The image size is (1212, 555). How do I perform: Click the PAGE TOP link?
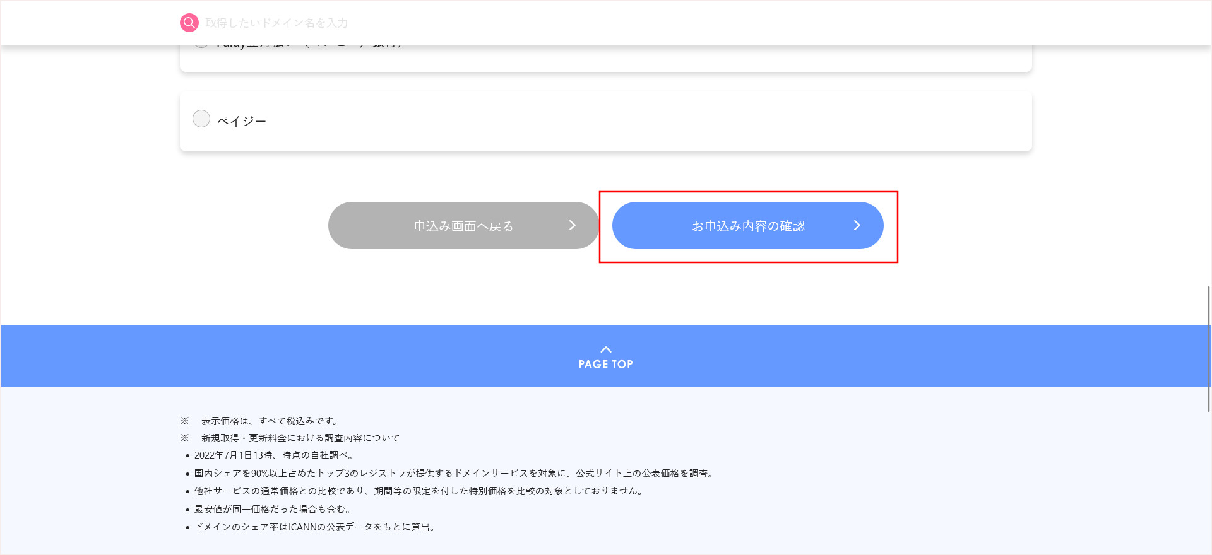605,364
